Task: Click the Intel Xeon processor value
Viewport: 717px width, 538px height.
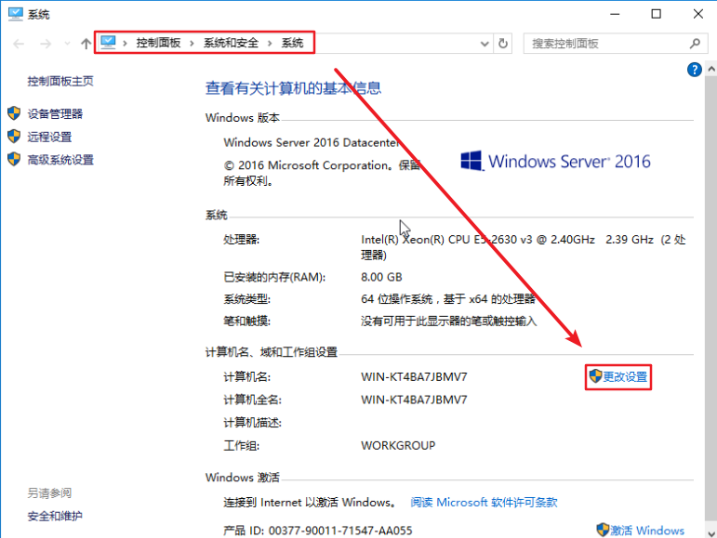Action: (524, 246)
